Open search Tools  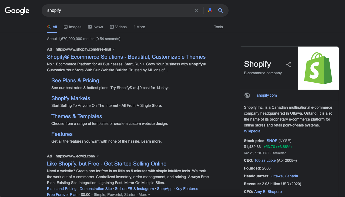tap(218, 27)
